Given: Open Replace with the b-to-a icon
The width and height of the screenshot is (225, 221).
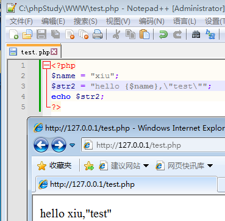Looking at the screenshot, I should pyautogui.click(x=210, y=34).
